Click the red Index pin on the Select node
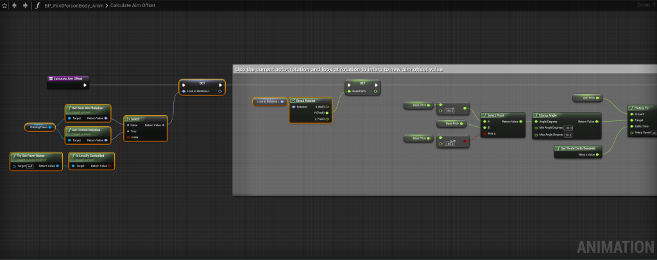The height and width of the screenshot is (260, 657). 128,137
